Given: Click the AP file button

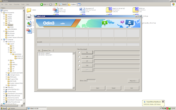Looking at the screenshot, I should click(x=87, y=57).
